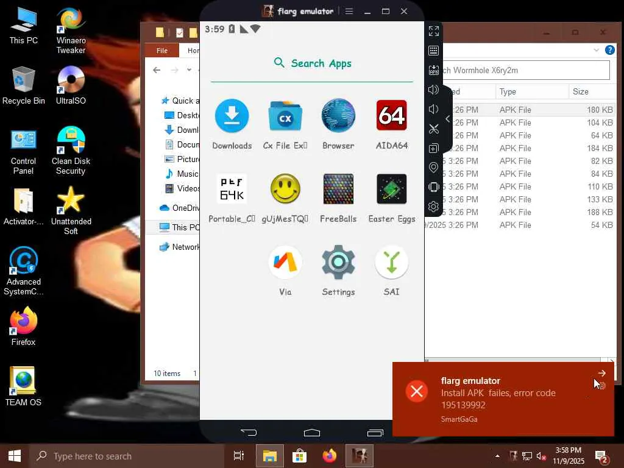
Task: Open This PC desktop icon
Action: pyautogui.click(x=24, y=26)
